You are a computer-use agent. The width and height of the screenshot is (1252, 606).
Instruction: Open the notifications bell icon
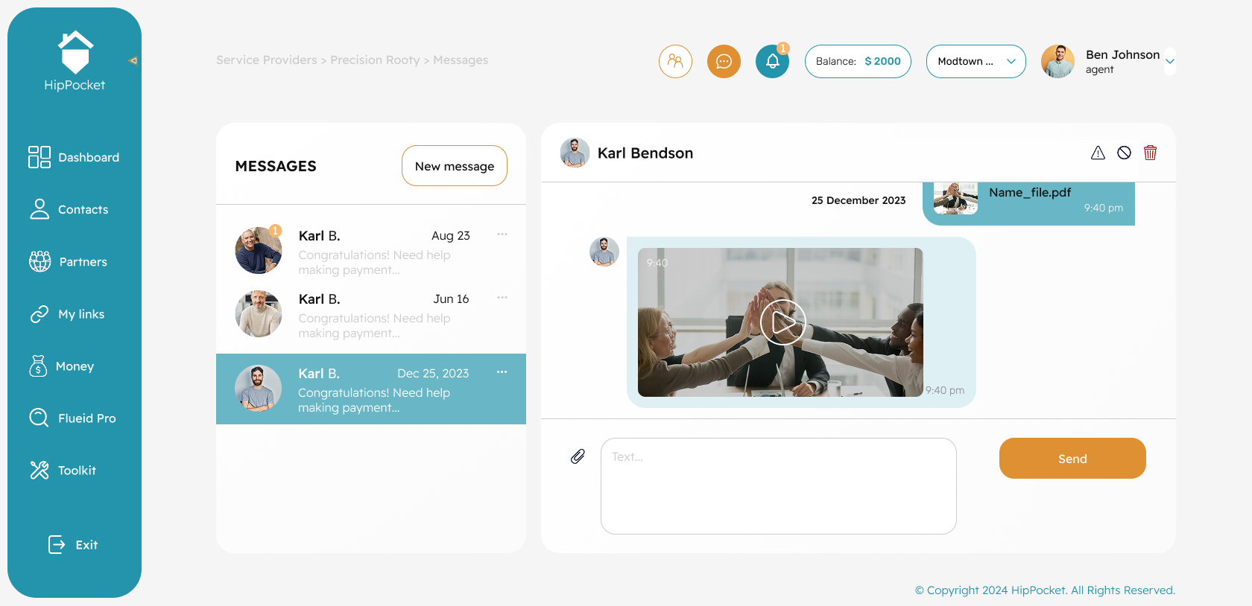point(772,61)
